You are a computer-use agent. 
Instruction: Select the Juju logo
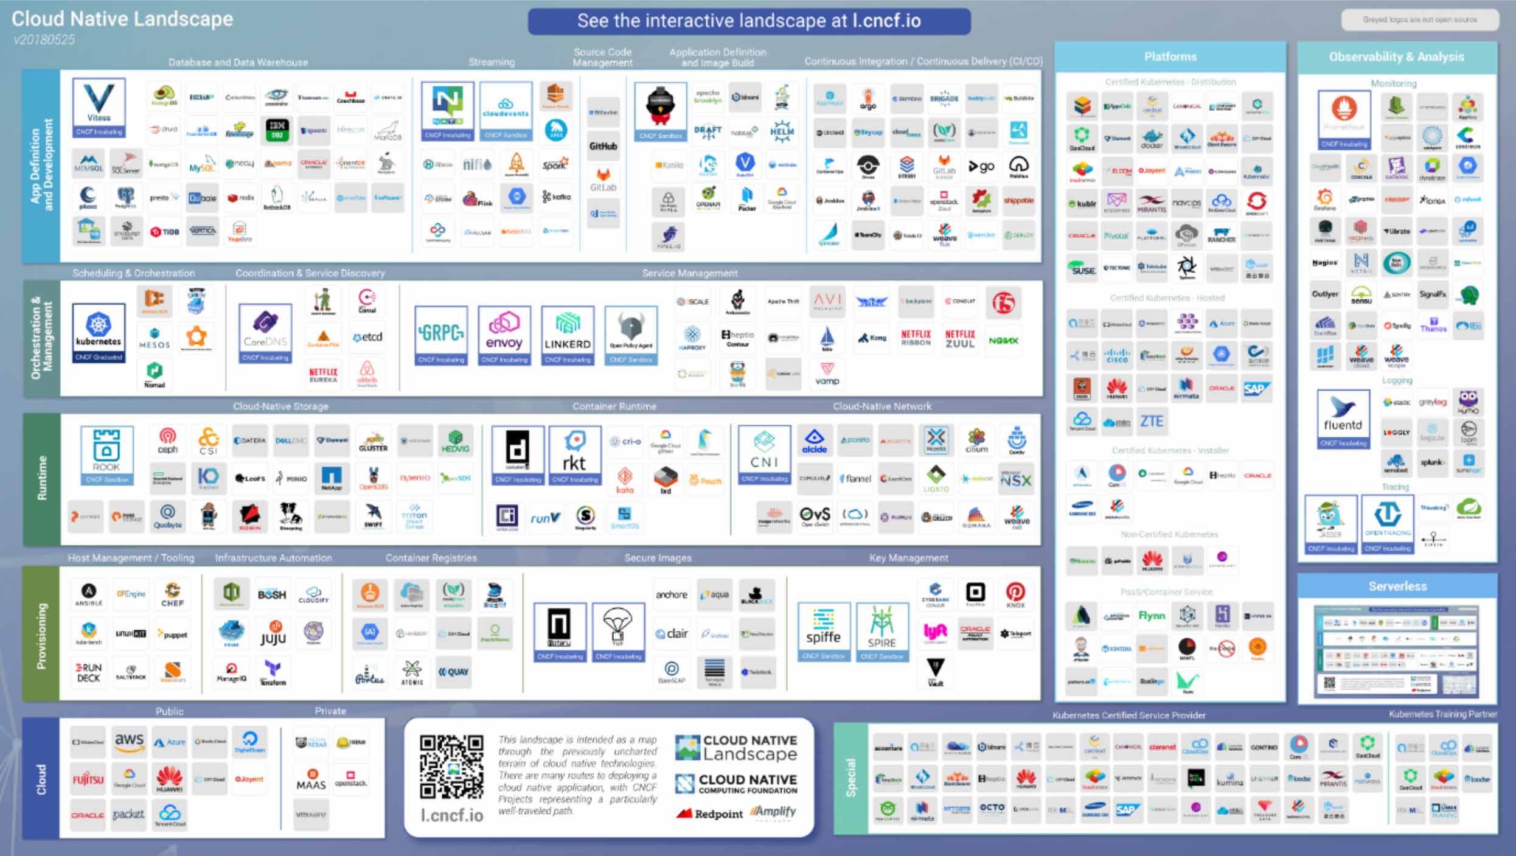[273, 634]
